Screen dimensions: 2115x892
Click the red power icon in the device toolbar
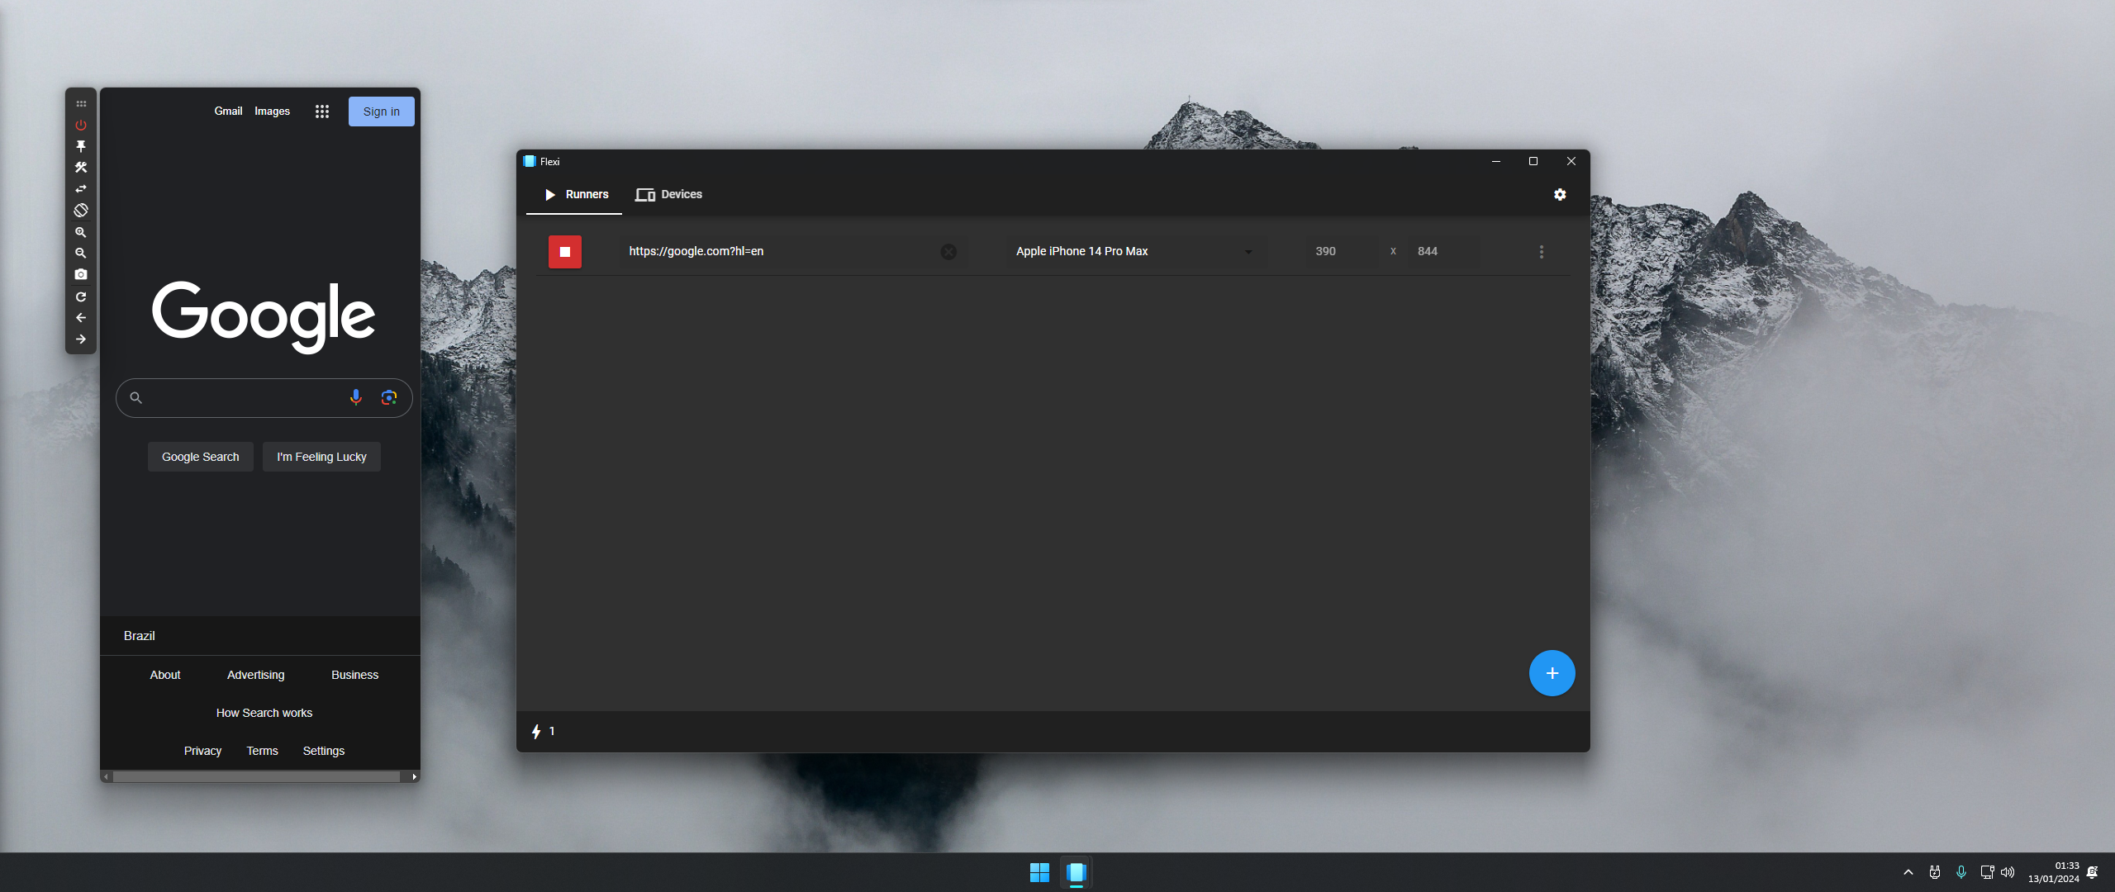click(x=81, y=126)
